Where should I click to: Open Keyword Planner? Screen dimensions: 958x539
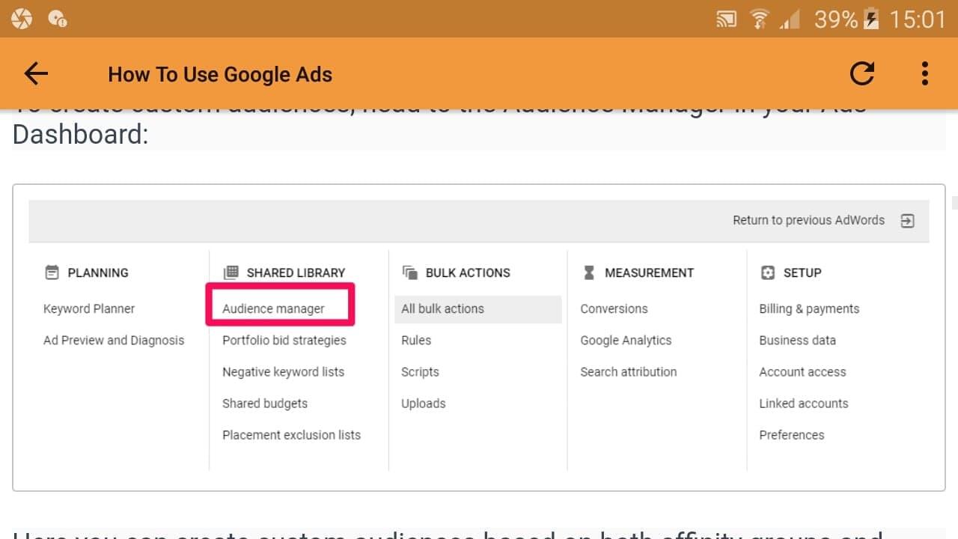tap(89, 308)
